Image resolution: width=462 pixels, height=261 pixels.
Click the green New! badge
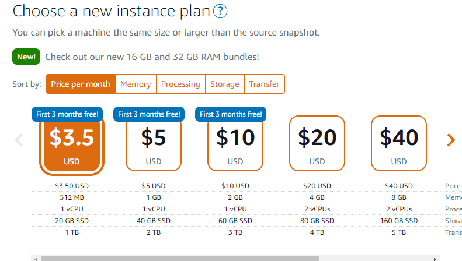[26, 57]
